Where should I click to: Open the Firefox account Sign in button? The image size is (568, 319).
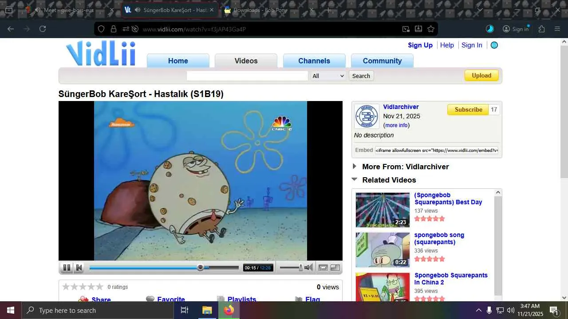click(x=516, y=29)
